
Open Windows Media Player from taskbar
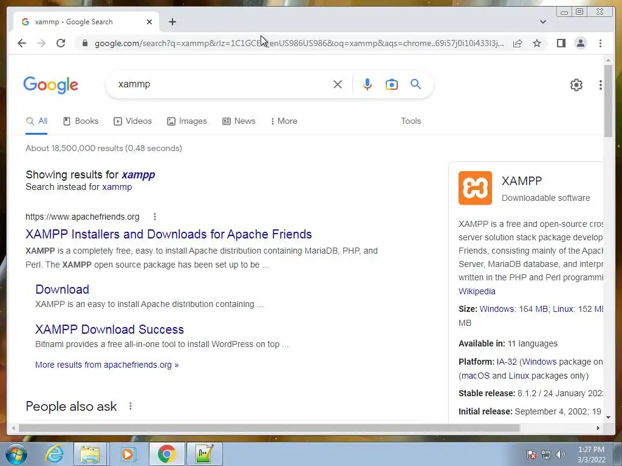tap(128, 454)
